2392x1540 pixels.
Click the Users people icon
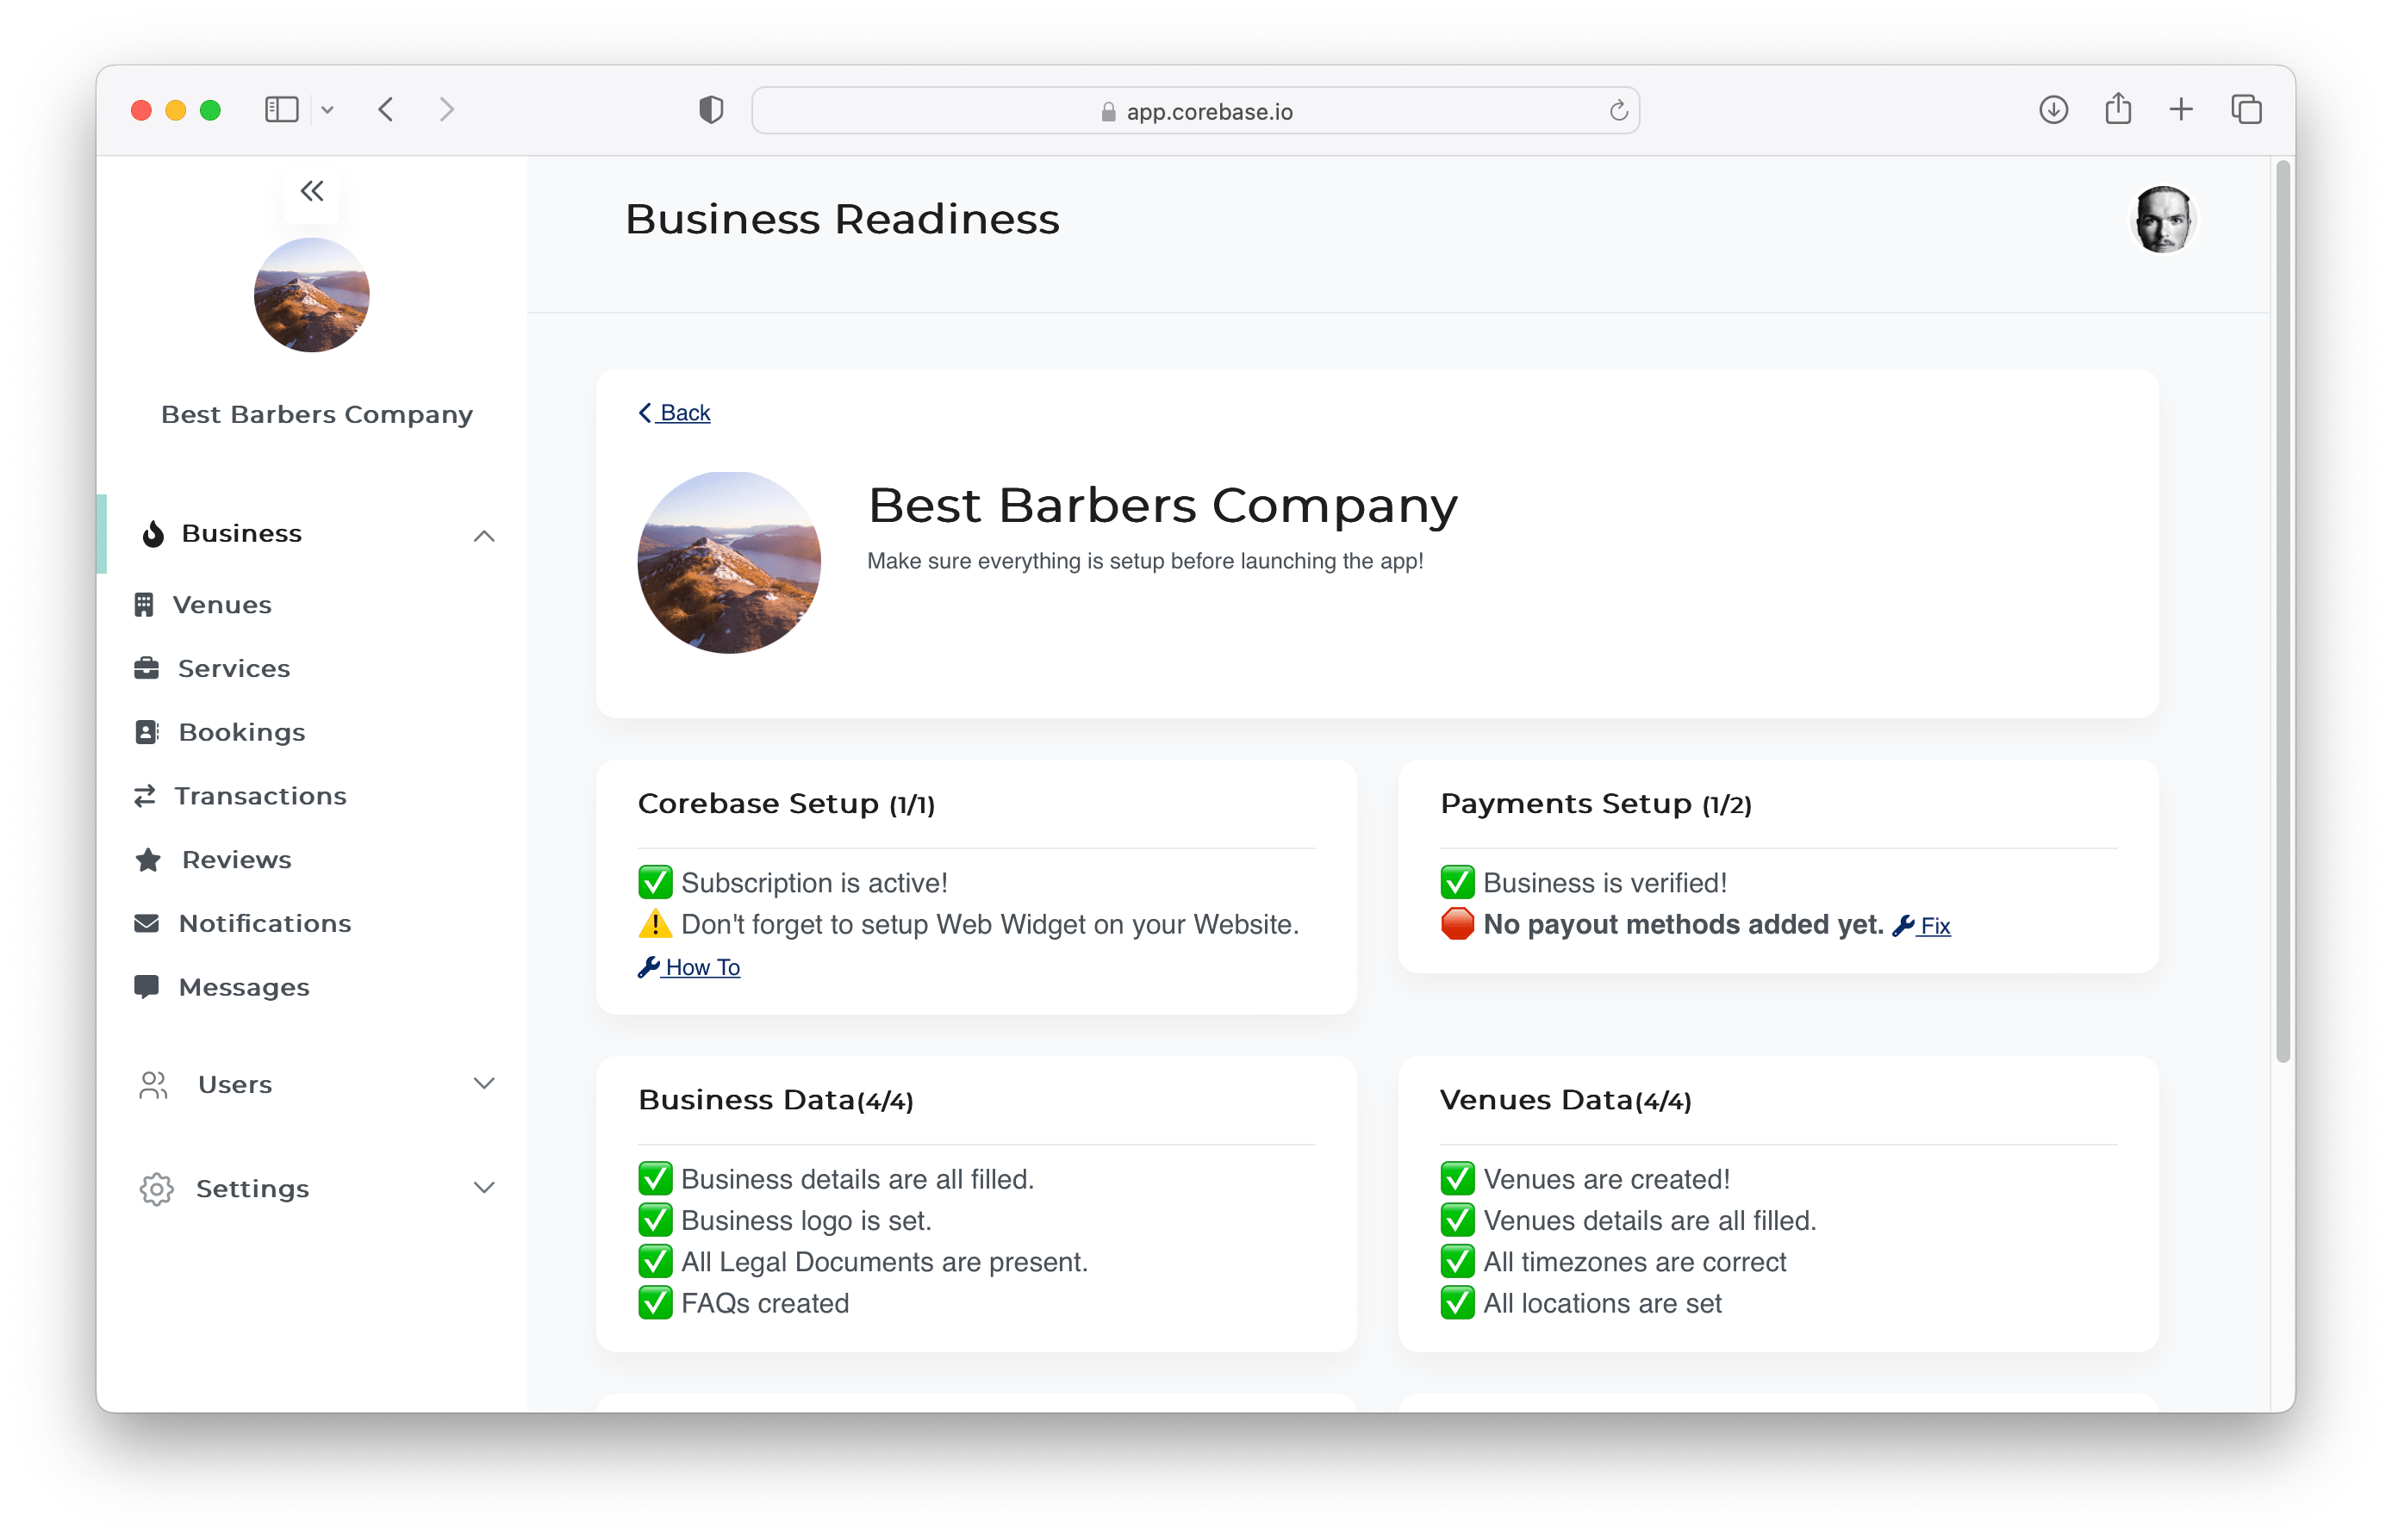pos(153,1085)
